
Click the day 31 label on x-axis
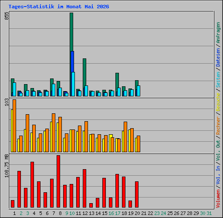209,213
